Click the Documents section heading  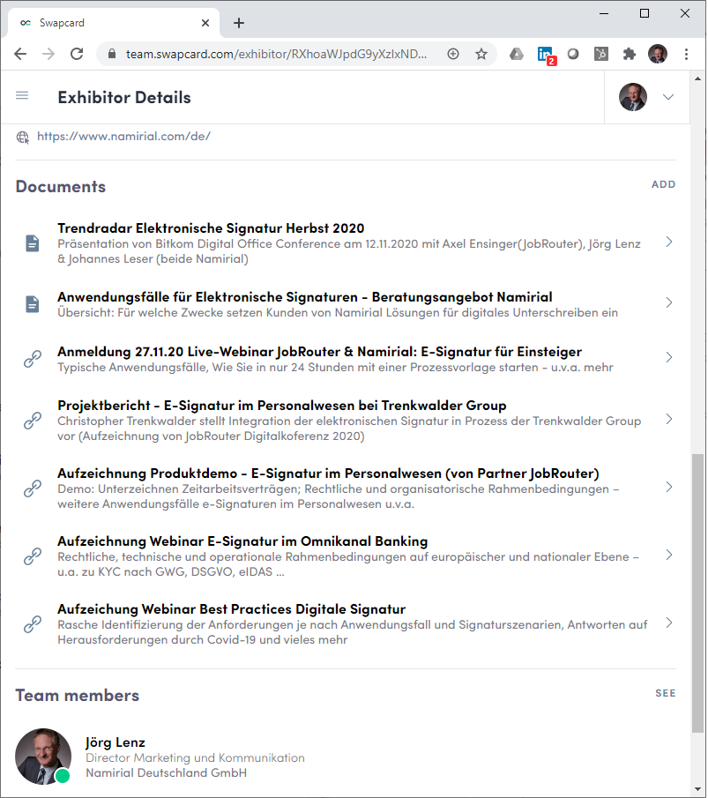coord(61,186)
